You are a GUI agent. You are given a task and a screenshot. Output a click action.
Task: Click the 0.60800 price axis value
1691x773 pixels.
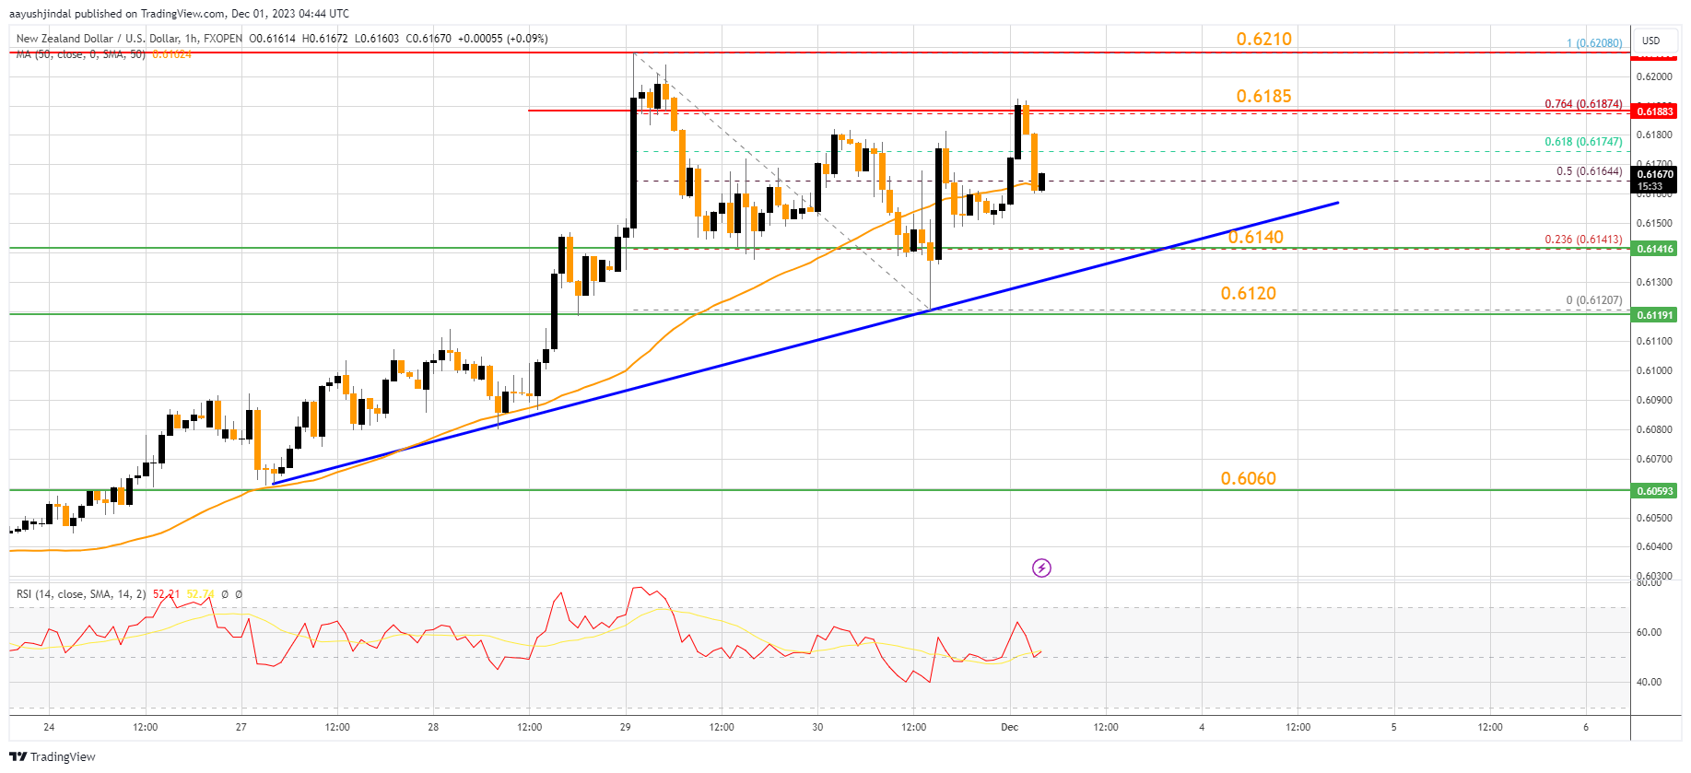point(1653,429)
